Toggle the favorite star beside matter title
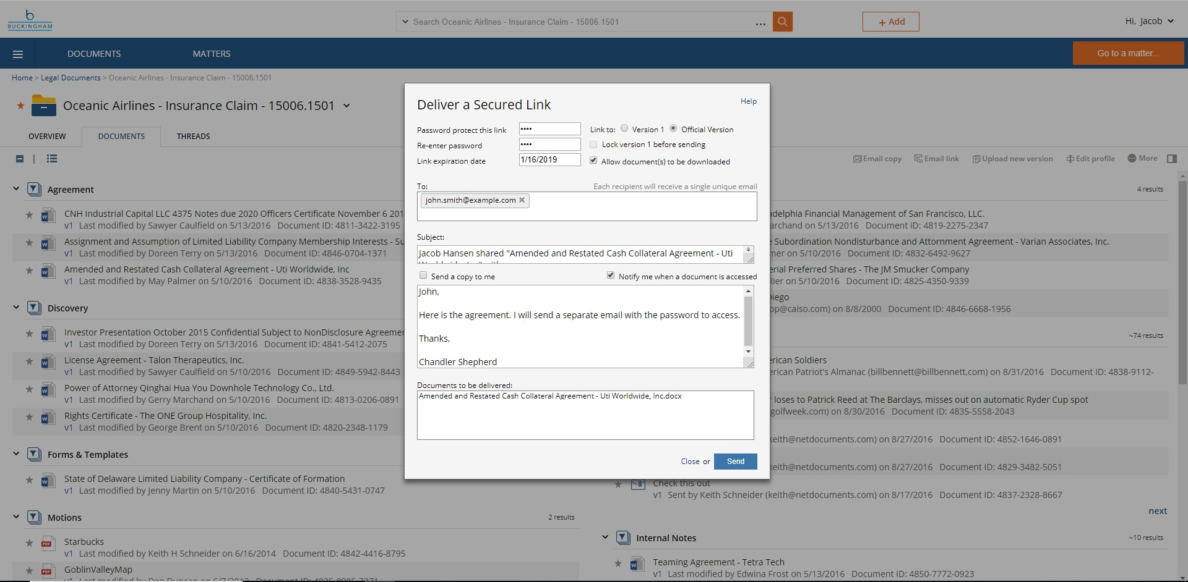The image size is (1188, 582). [x=20, y=106]
